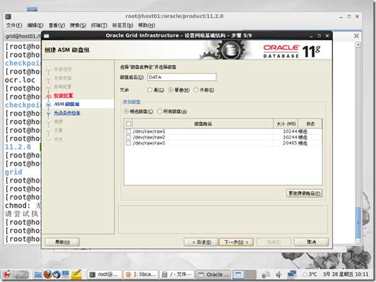
Task: Open the 编辑(E) menu in the terminal
Action: pyautogui.click(x=35, y=25)
